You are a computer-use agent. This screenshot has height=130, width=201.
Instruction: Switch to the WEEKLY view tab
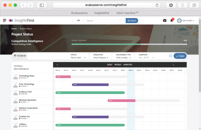tap(118, 65)
